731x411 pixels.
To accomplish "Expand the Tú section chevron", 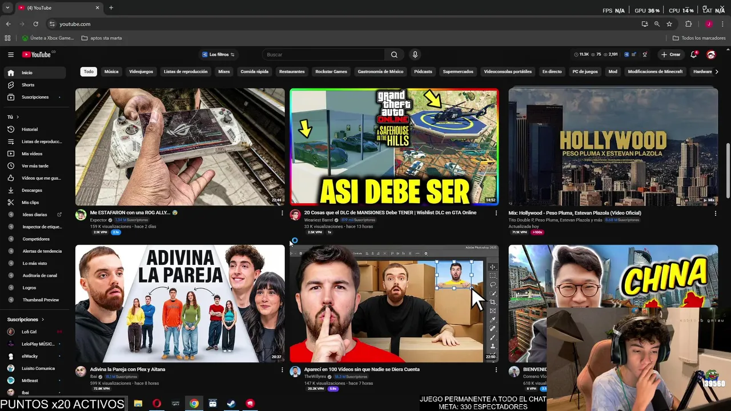I will click(x=17, y=117).
